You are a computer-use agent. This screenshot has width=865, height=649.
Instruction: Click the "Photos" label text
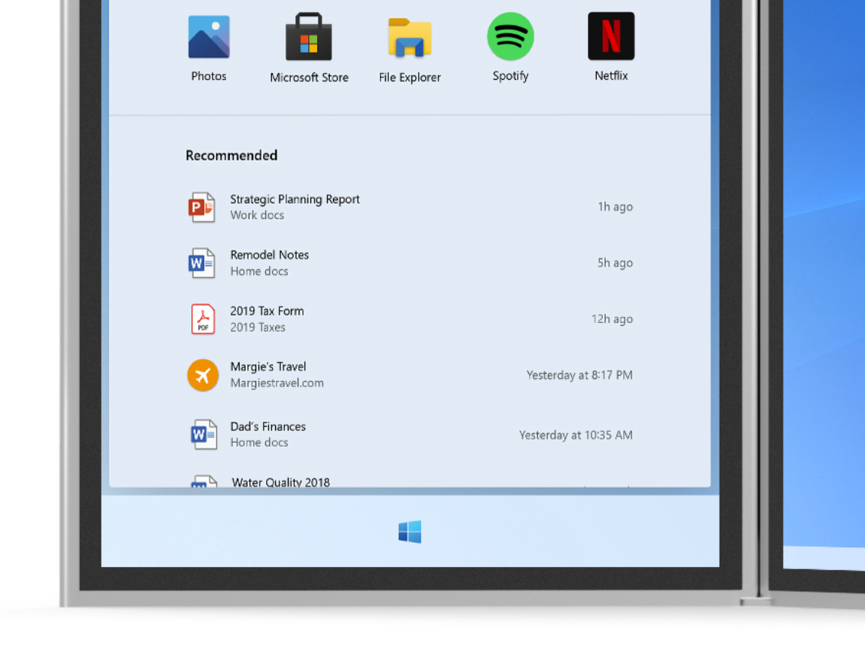pos(209,76)
